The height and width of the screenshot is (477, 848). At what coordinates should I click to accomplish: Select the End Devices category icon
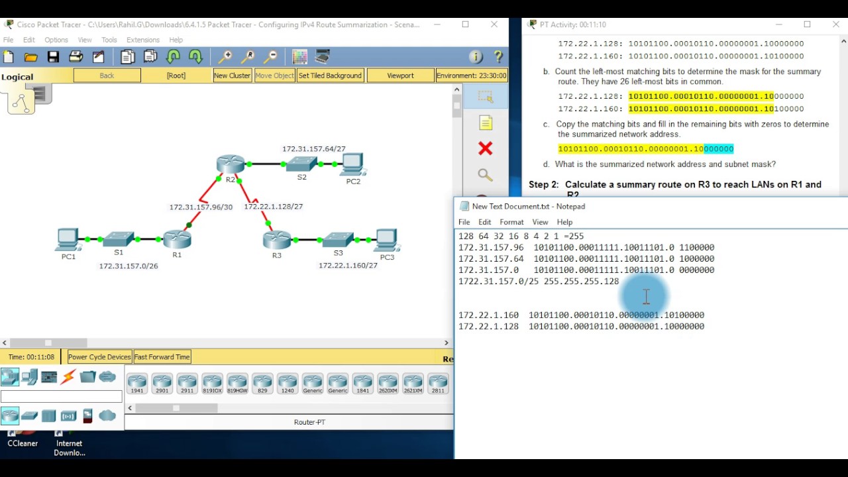(29, 377)
